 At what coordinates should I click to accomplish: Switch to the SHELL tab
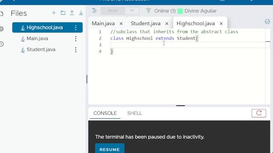[134, 113]
